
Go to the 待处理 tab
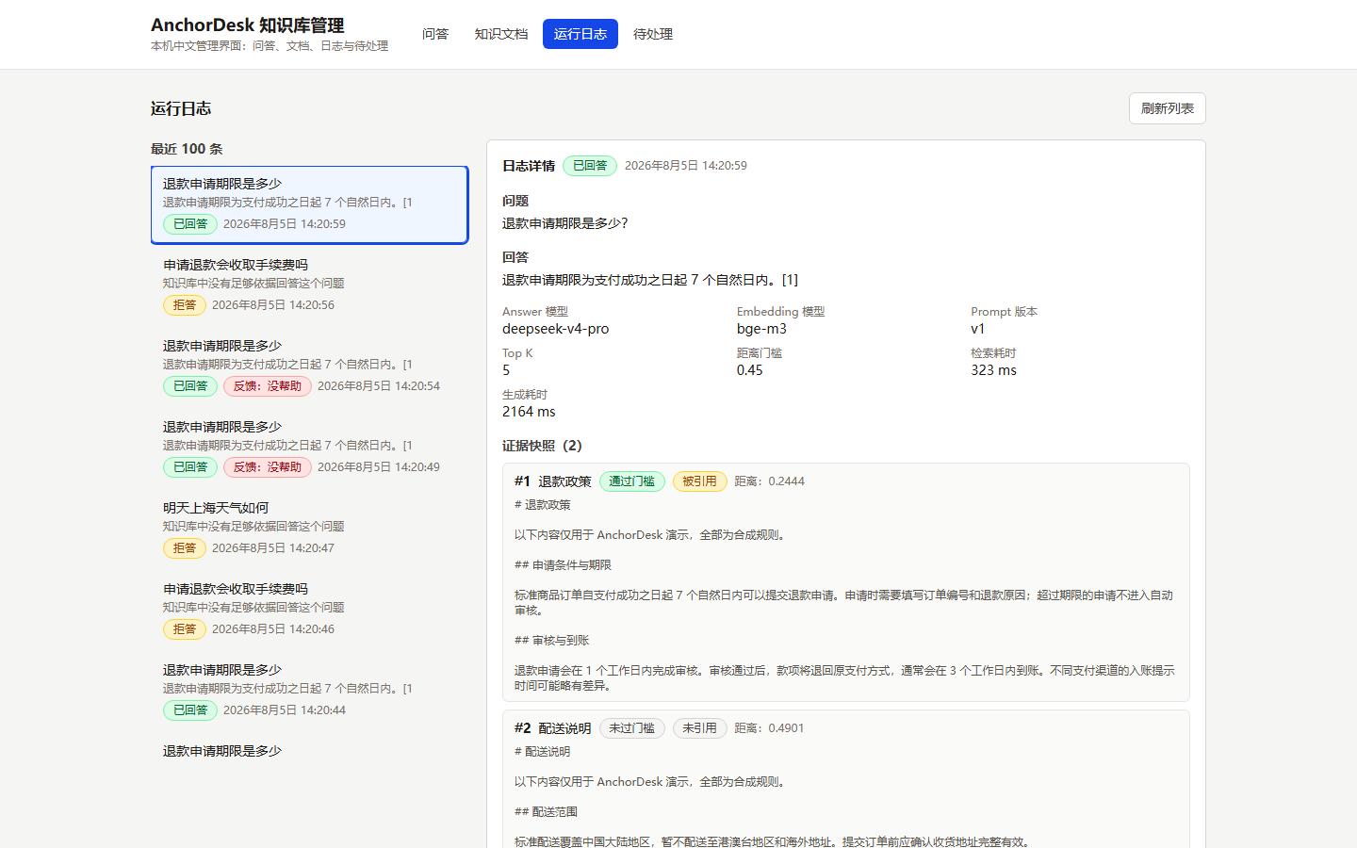click(652, 34)
